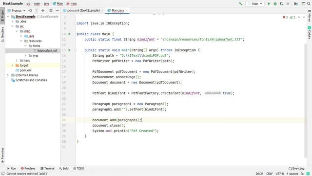Image resolution: width=312 pixels, height=176 pixels.
Task: Expand all nodes in the Project tree
Action: [x=37, y=11]
